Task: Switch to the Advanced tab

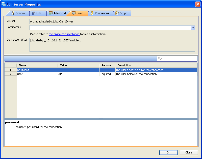Action: point(58,13)
